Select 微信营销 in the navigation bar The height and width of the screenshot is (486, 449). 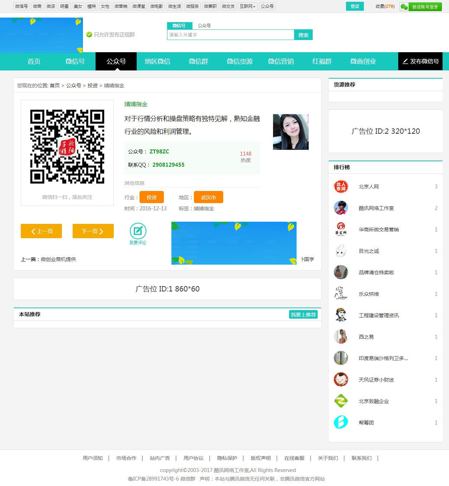[281, 61]
